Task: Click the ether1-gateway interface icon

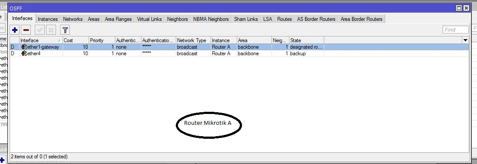Action: click(24, 47)
